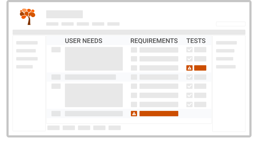Image resolution: width=258 pixels, height=145 pixels.
Task: Click the REQUIREMENTS column header
Action: [154, 41]
